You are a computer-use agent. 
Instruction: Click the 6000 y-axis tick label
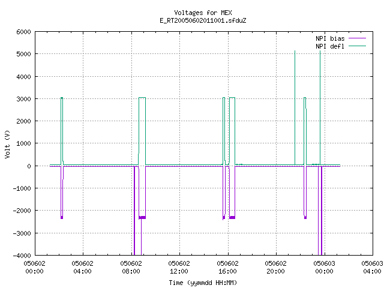[23, 32]
